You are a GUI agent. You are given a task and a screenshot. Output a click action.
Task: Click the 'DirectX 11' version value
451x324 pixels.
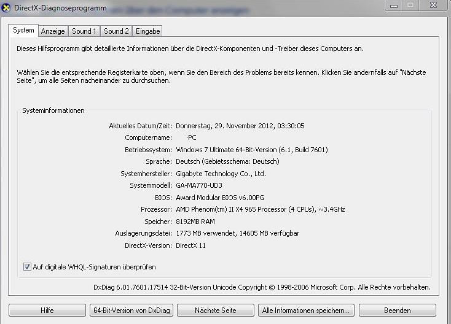coord(190,245)
